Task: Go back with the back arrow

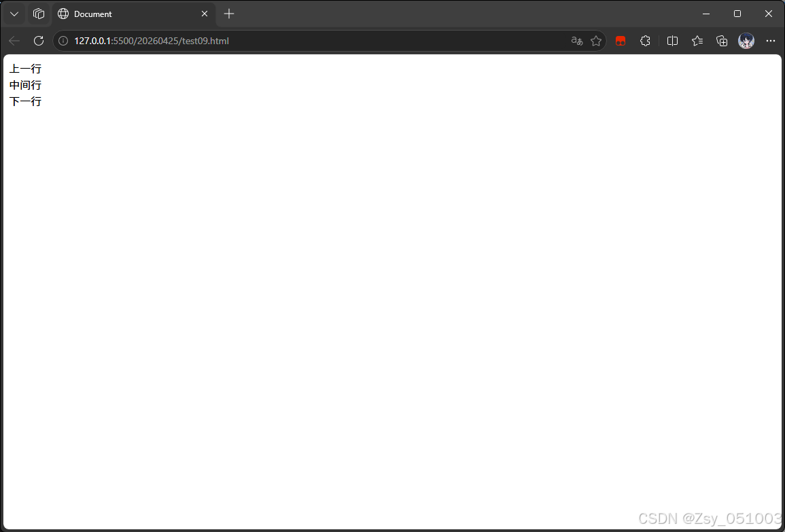Action: coord(14,41)
